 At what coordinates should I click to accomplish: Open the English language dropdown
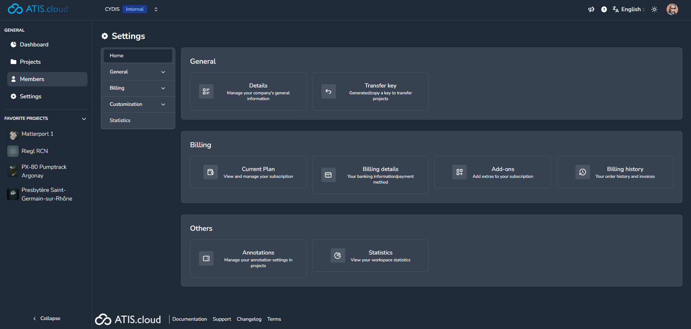coord(629,9)
